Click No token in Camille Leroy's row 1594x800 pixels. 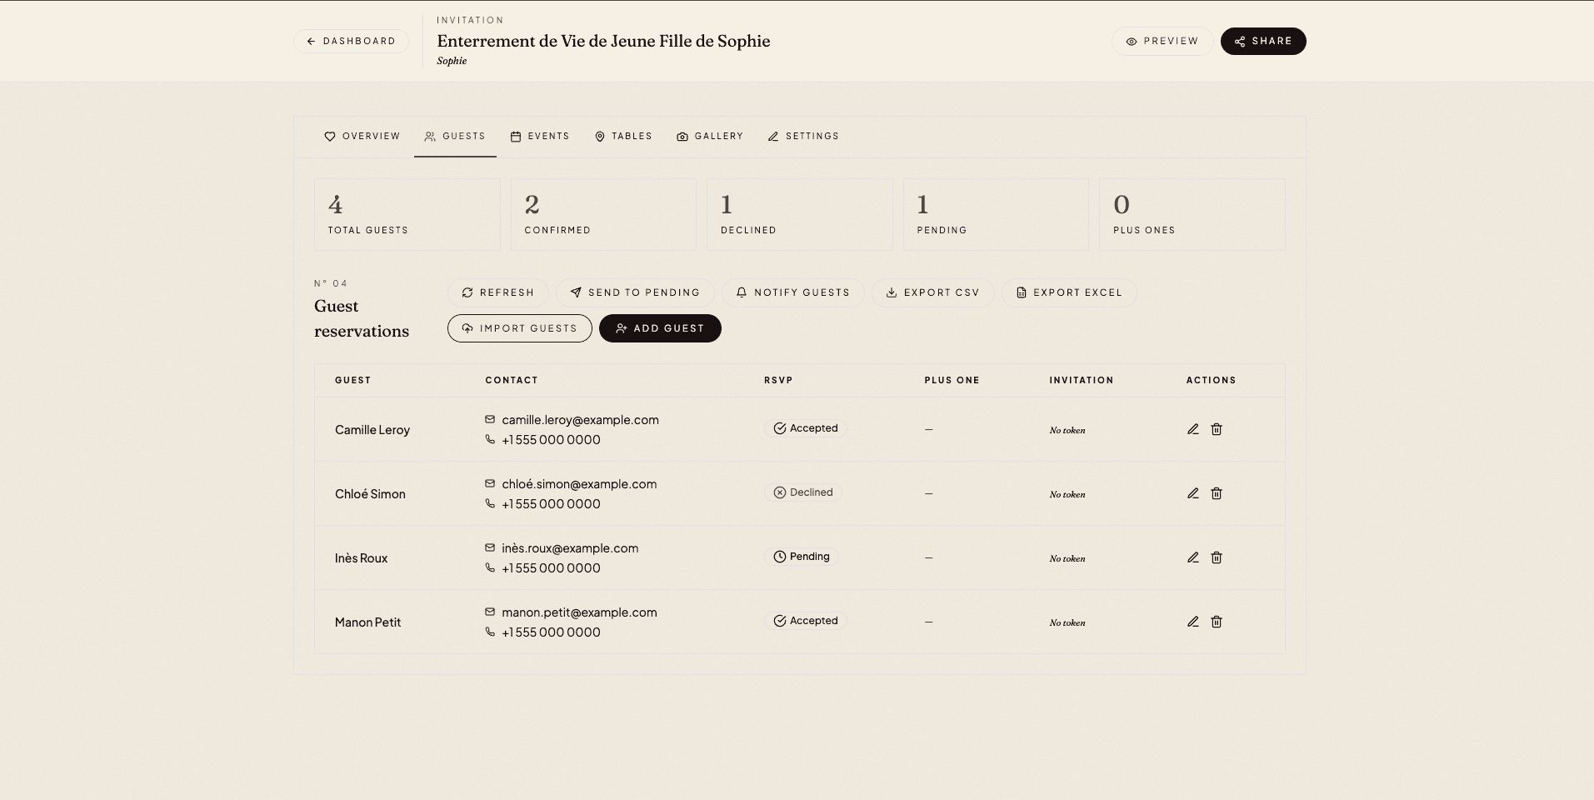click(1067, 430)
